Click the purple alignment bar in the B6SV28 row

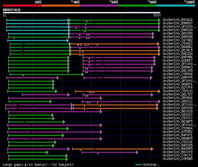point(55,112)
